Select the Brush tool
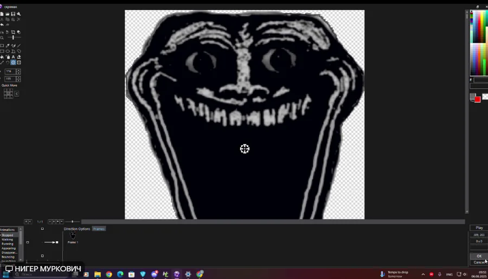 tap(13, 45)
